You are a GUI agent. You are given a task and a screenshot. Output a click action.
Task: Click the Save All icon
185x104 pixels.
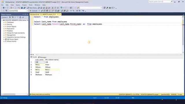(24, 8)
